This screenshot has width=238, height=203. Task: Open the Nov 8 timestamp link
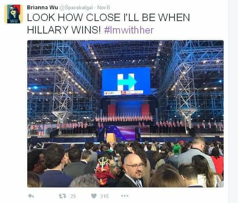pos(103,7)
